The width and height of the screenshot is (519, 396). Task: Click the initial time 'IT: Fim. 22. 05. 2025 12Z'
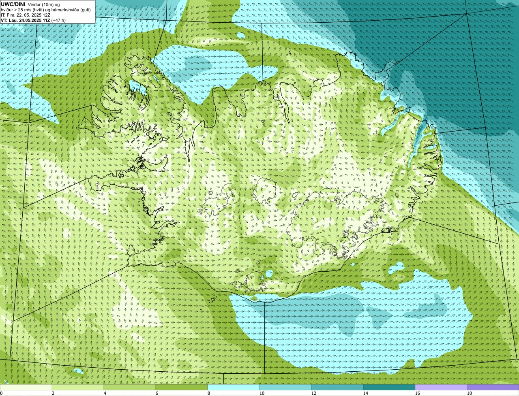pos(26,15)
